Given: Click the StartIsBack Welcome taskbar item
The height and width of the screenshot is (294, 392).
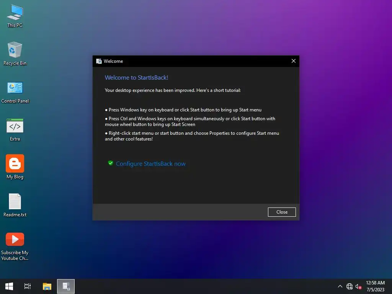Looking at the screenshot, I should pos(66,286).
